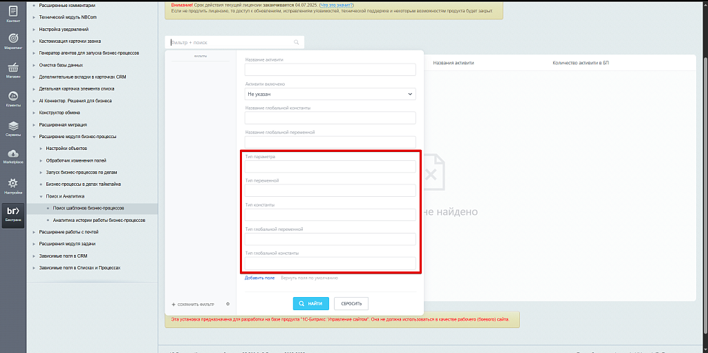The height and width of the screenshot is (353, 708).
Task: Open the 'Активити включено' dropdown
Action: 330,94
